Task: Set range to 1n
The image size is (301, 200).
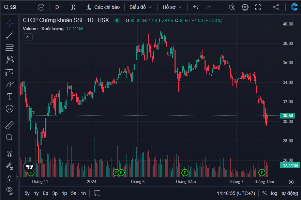Action: pyautogui.click(x=83, y=193)
